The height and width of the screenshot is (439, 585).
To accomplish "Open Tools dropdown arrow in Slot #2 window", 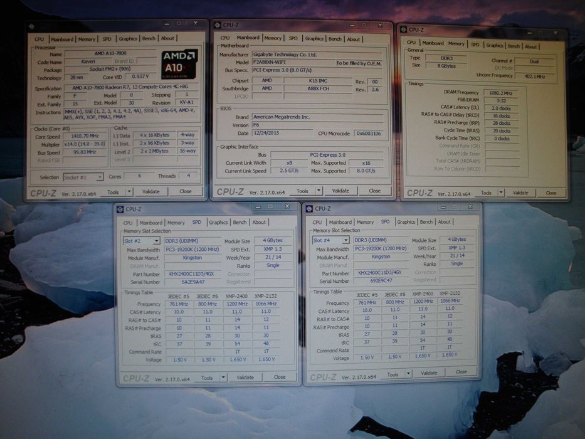I will (x=223, y=378).
